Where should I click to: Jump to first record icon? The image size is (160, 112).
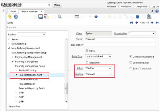[131, 23]
